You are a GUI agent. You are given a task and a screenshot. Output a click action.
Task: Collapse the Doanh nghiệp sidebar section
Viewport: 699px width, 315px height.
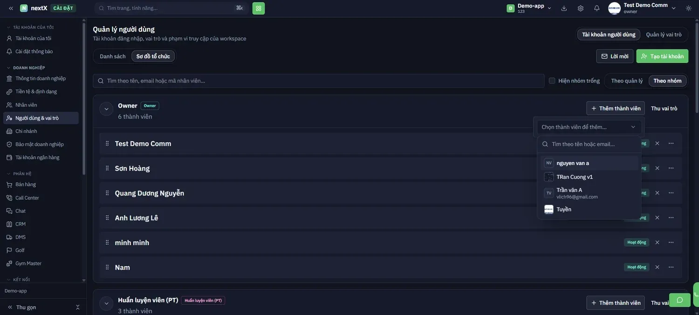click(x=29, y=68)
